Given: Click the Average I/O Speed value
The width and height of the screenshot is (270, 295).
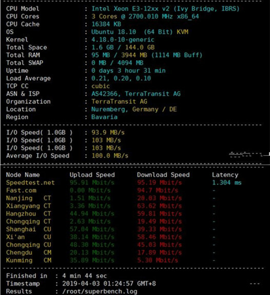Looking at the screenshot, I should [110, 156].
